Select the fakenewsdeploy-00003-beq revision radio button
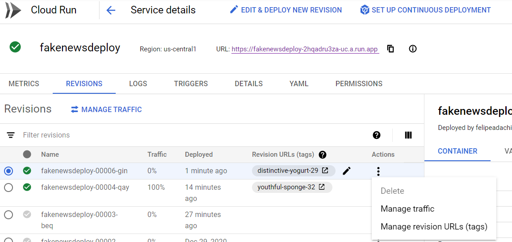This screenshot has width=512, height=242. (x=8, y=215)
